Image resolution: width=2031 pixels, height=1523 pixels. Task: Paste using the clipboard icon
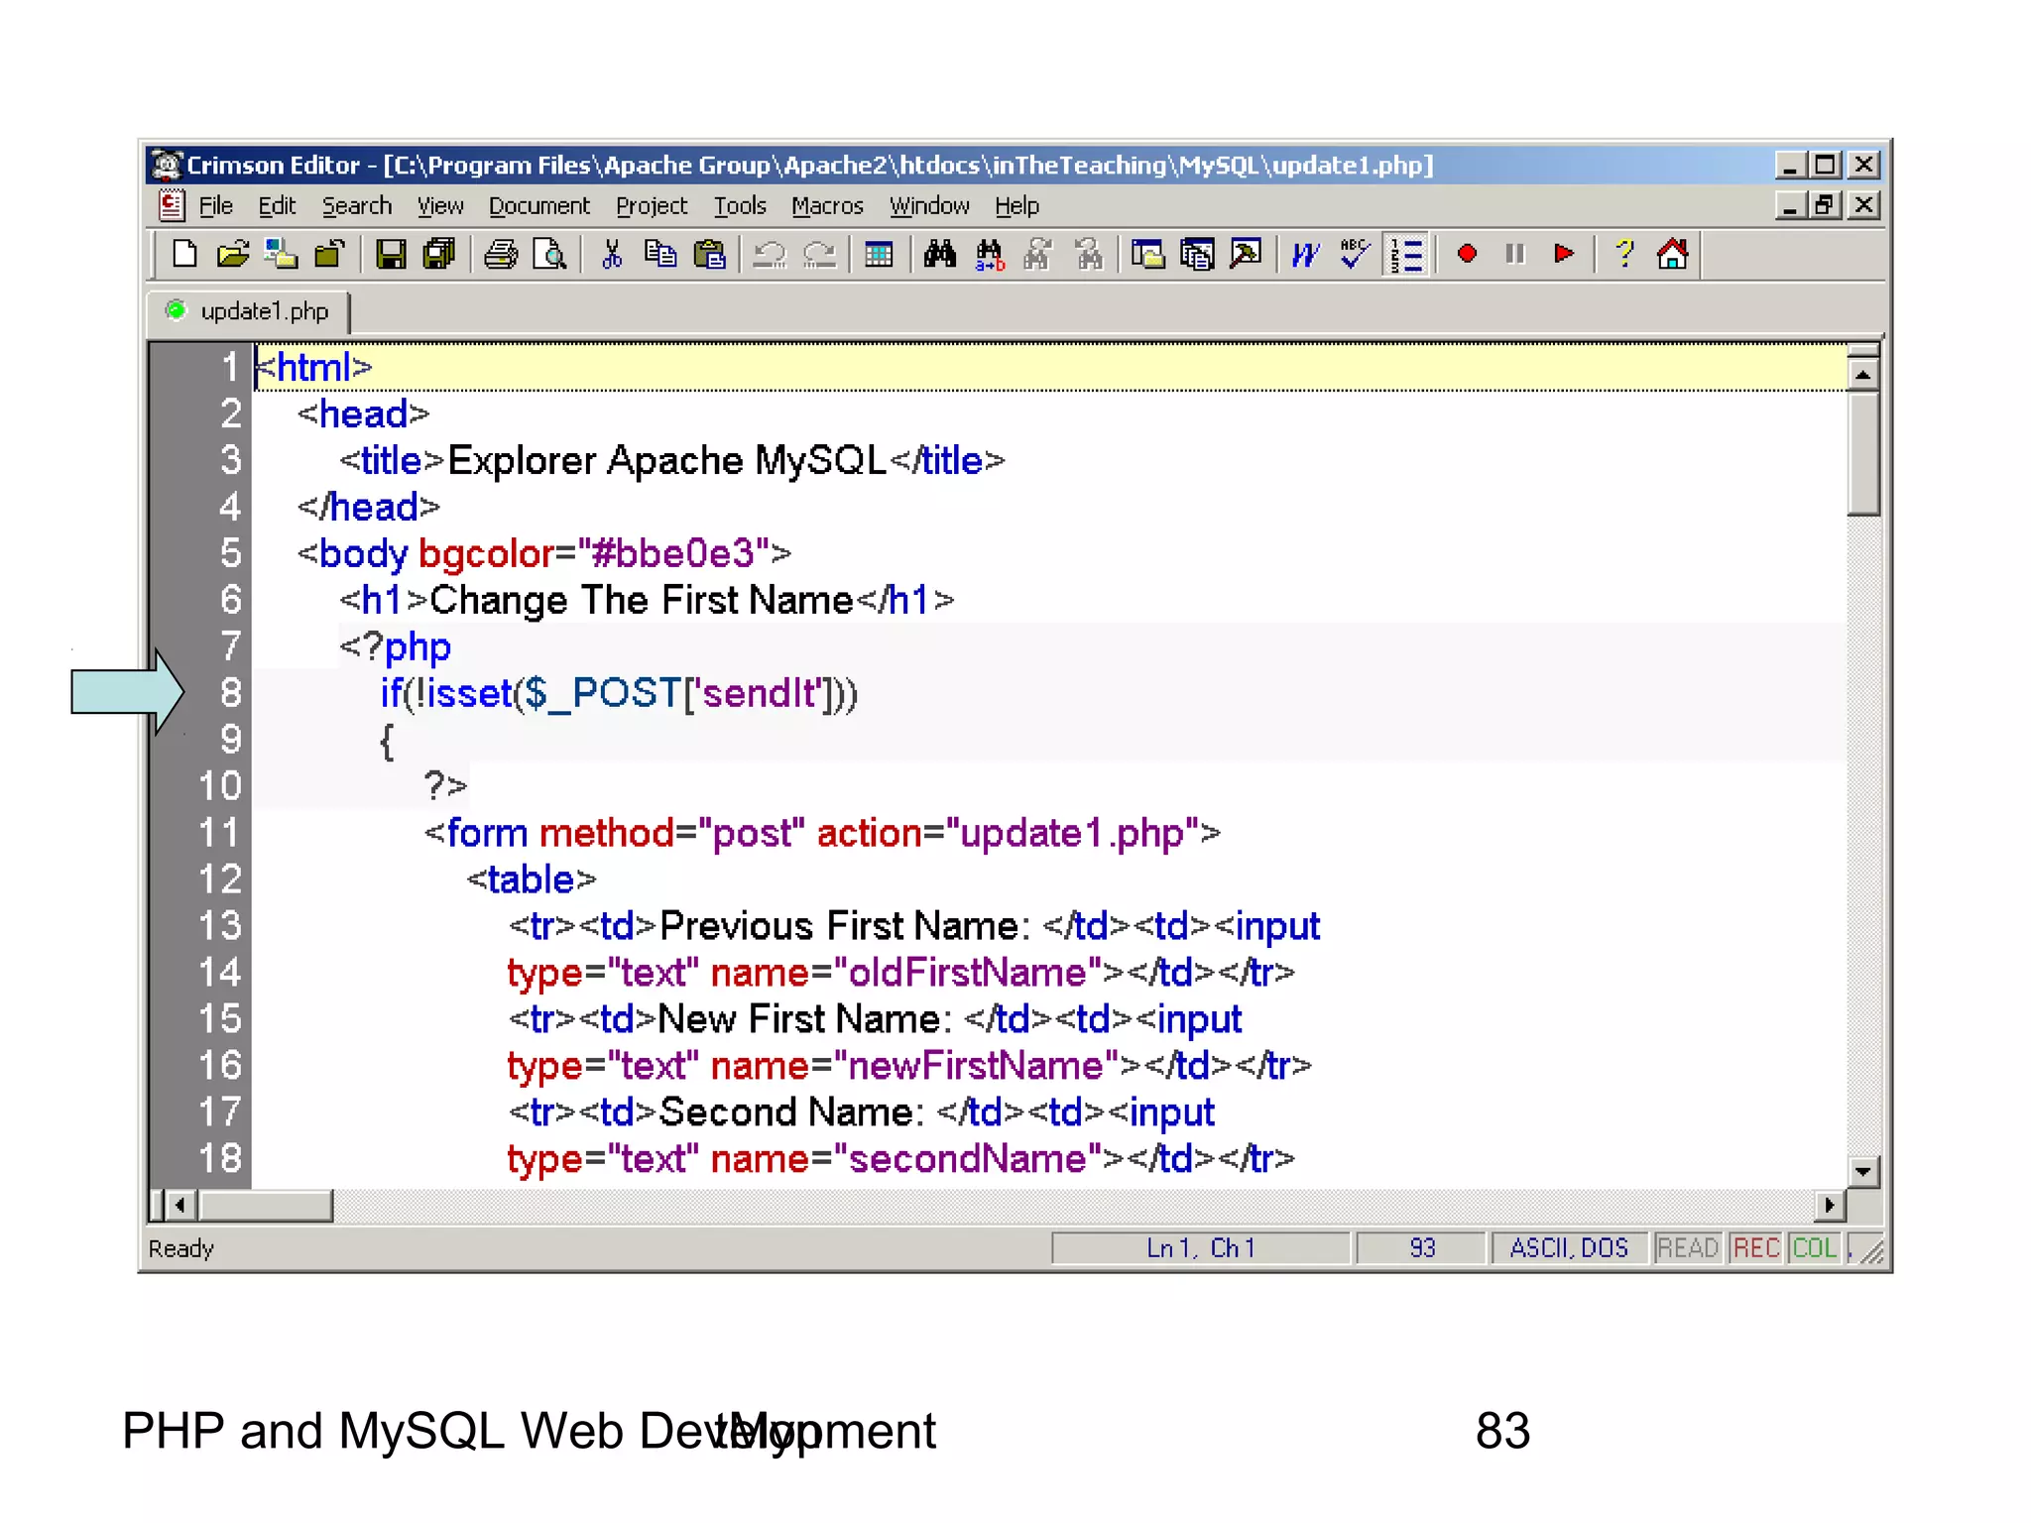coord(709,255)
